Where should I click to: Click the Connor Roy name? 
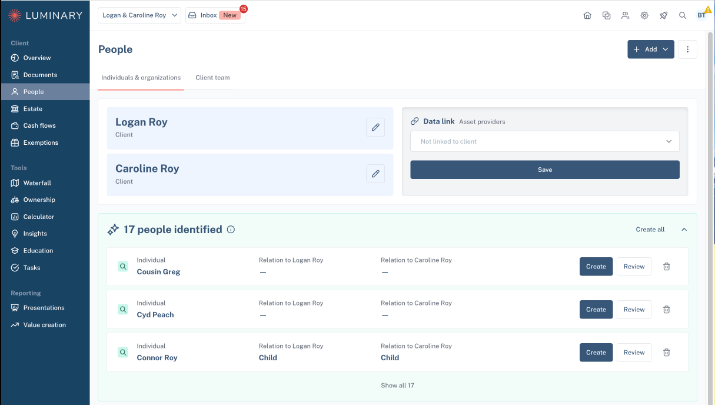tap(157, 358)
